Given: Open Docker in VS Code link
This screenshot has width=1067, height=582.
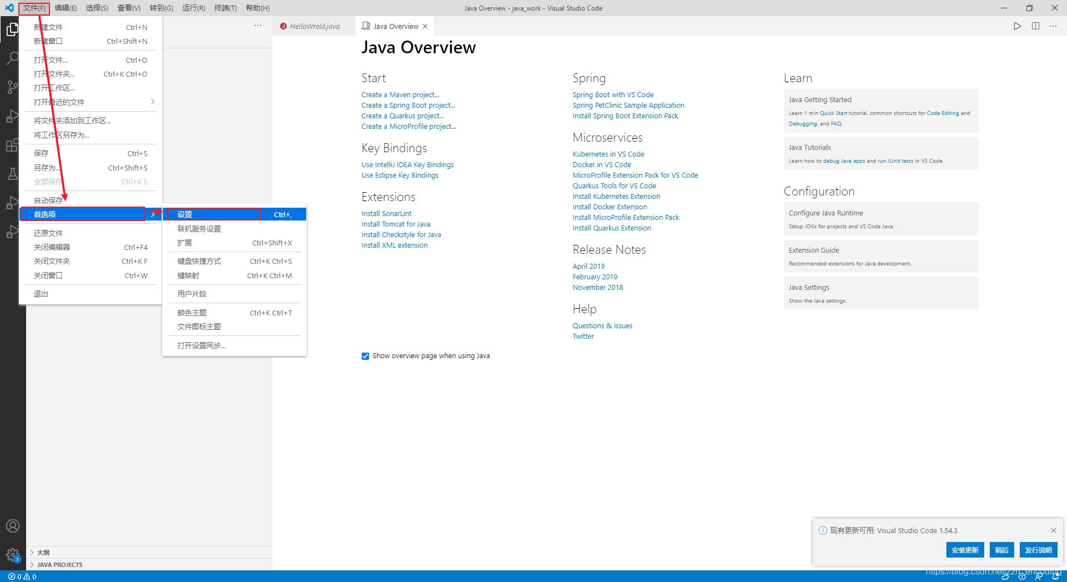Looking at the screenshot, I should [x=602, y=165].
